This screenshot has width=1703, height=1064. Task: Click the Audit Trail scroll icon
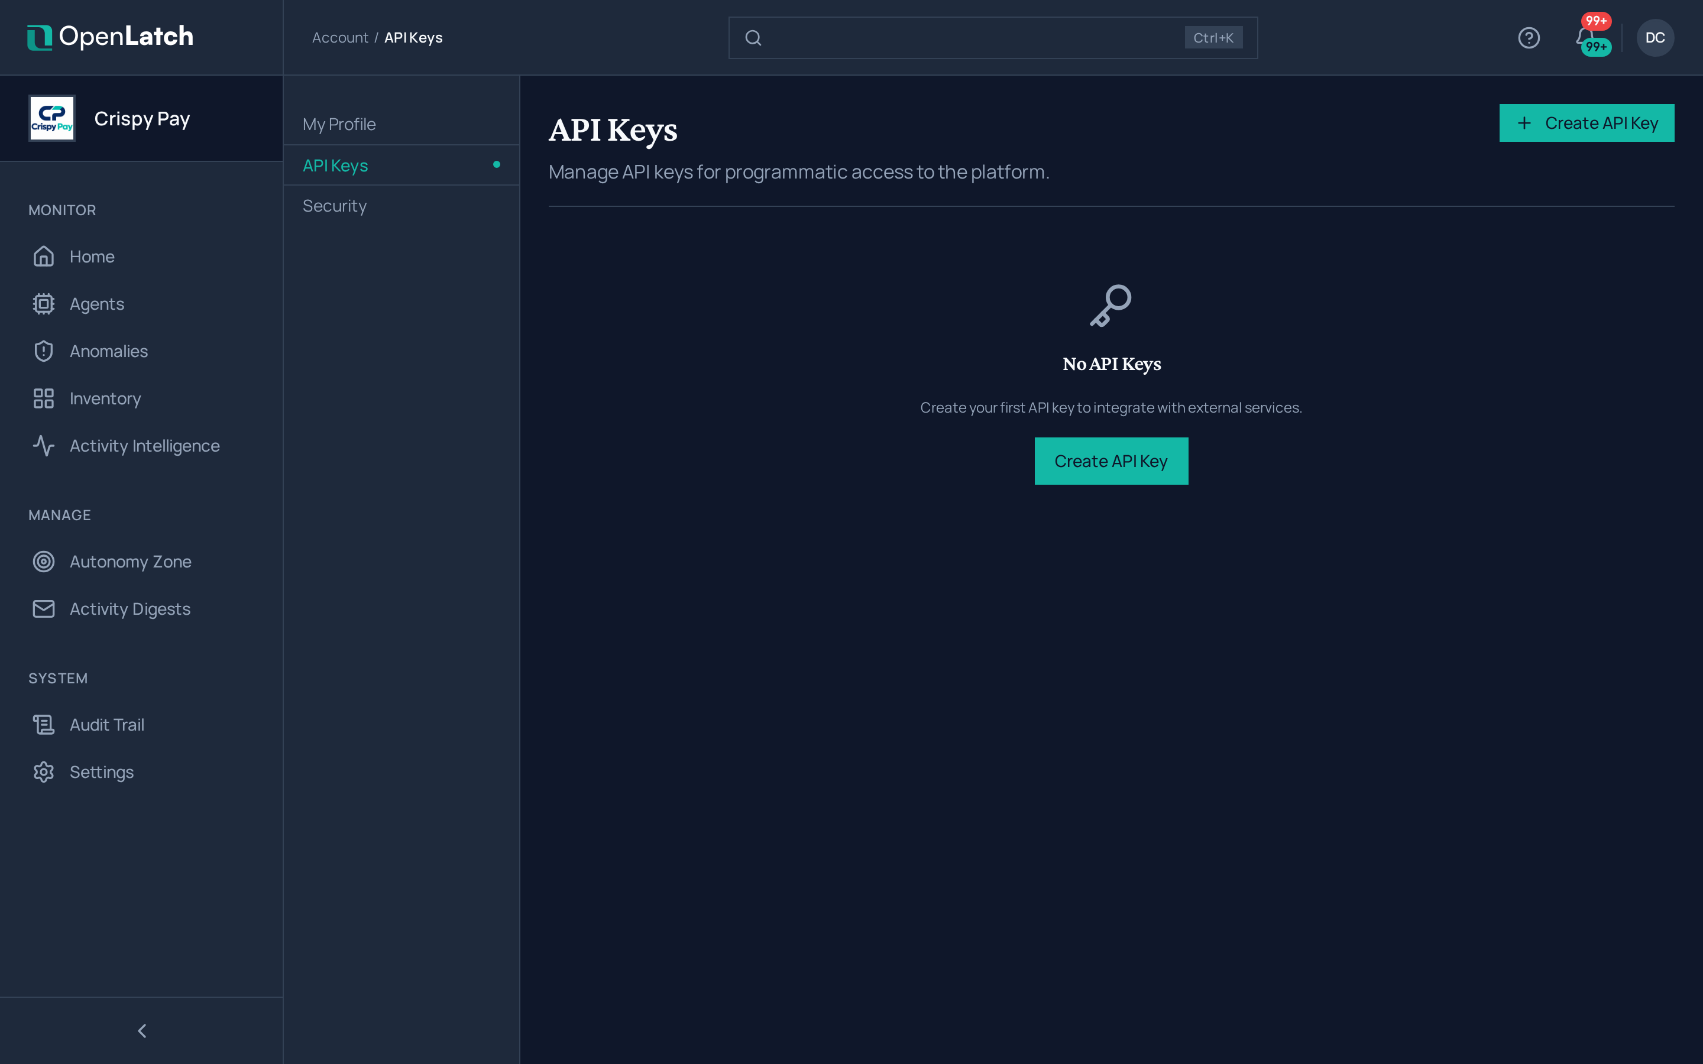click(44, 724)
